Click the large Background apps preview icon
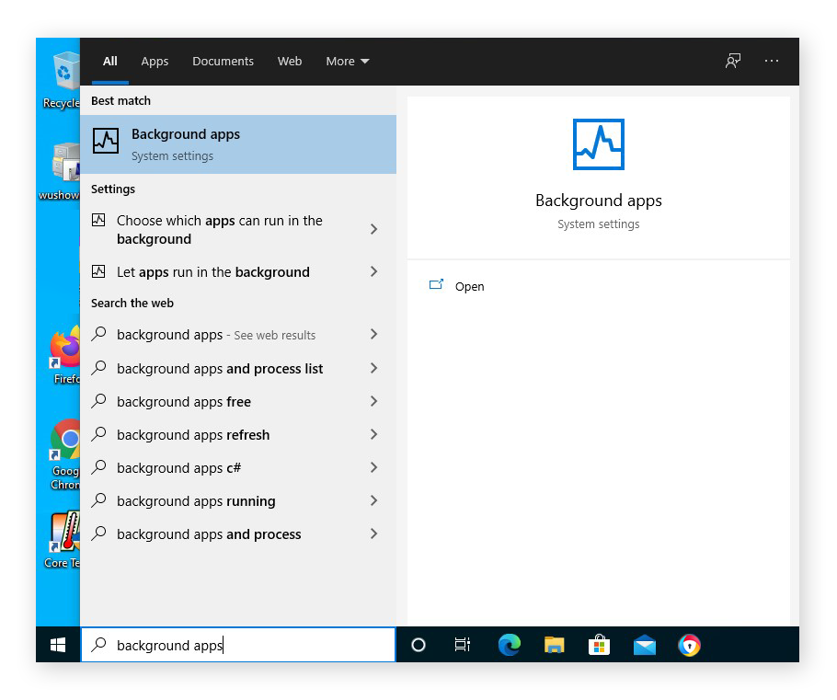Viewport: 837px width, 700px height. [x=599, y=144]
